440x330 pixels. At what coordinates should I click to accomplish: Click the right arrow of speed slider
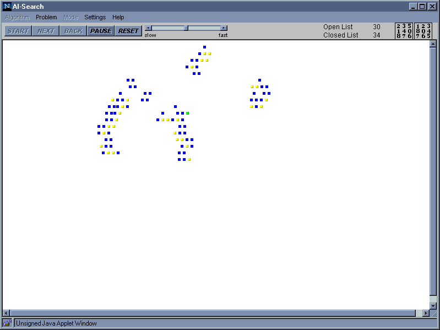[224, 28]
